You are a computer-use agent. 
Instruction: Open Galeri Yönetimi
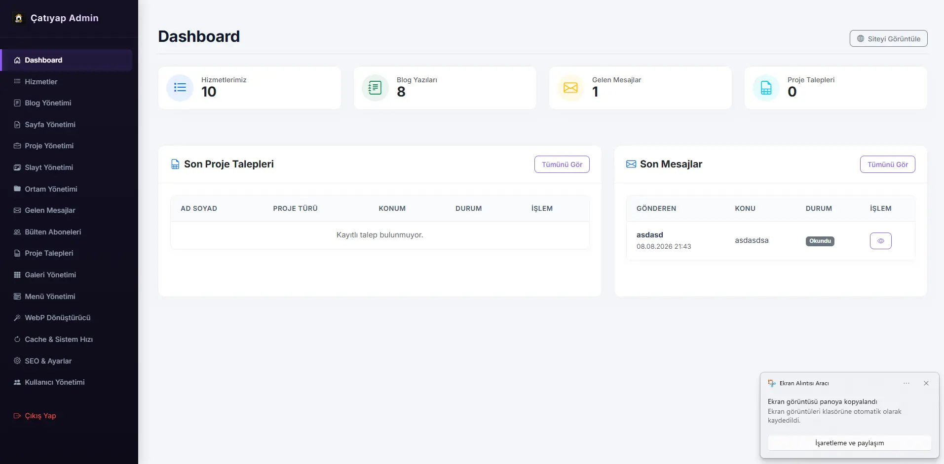[67, 275]
